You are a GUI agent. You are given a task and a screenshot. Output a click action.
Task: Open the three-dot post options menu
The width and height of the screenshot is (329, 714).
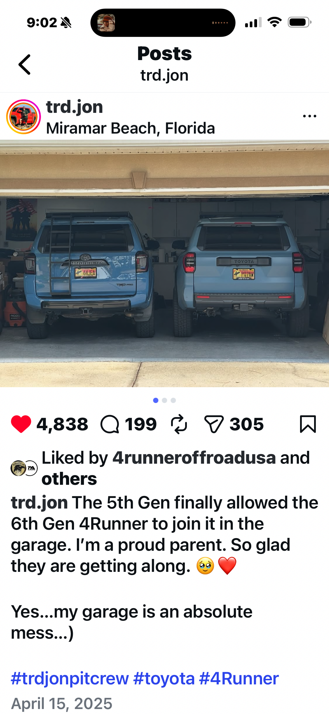[x=309, y=116]
